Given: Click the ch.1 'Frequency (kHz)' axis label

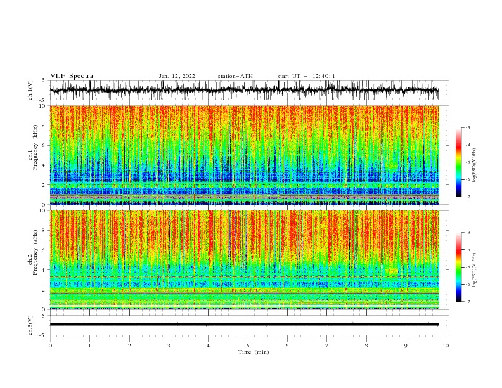Looking at the screenshot, I should 35,148.
